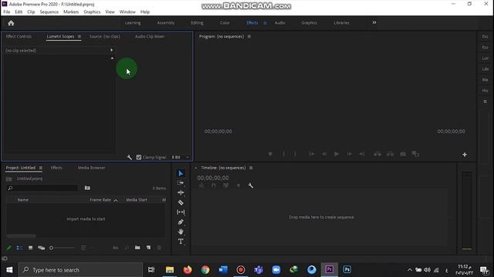Switch Project panel to List View
The width and height of the screenshot is (494, 277).
pos(19,248)
